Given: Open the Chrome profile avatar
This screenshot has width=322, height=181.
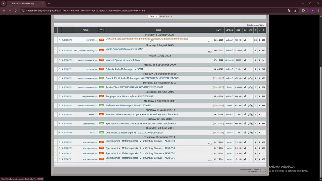Looking at the screenshot, I should coord(312,11).
